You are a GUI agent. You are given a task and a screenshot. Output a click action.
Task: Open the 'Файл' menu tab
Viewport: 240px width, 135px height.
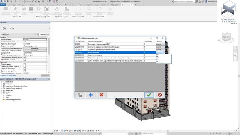coord(3,5)
